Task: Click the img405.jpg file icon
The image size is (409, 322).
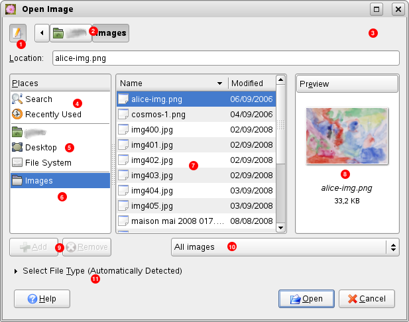Action: click(x=123, y=205)
